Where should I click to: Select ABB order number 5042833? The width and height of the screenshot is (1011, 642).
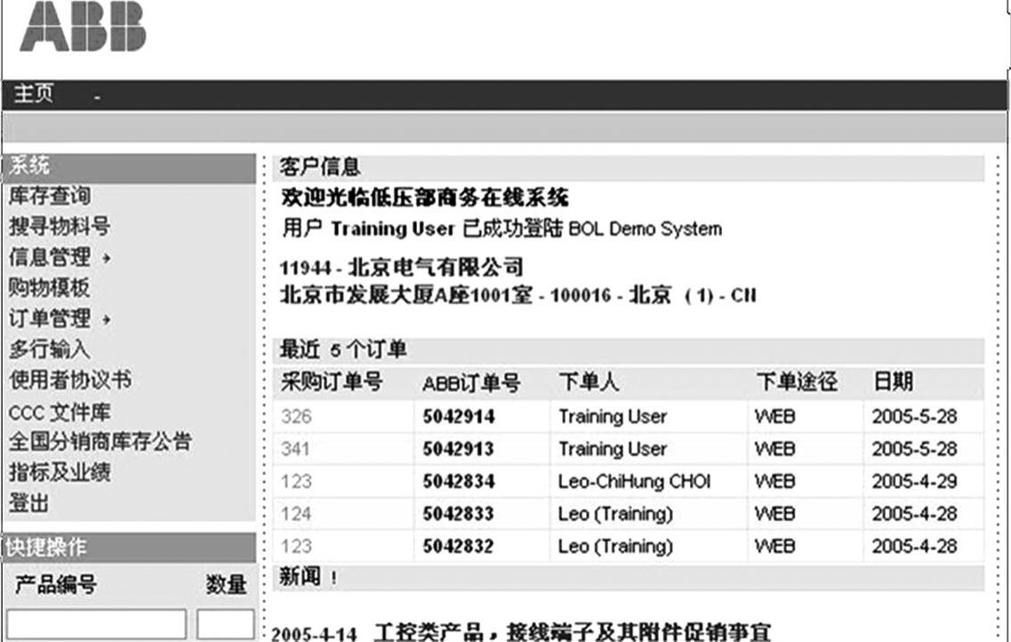click(459, 514)
